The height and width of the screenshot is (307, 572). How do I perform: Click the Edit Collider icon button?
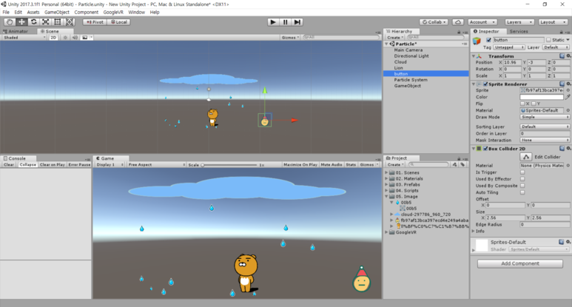pyautogui.click(x=525, y=157)
